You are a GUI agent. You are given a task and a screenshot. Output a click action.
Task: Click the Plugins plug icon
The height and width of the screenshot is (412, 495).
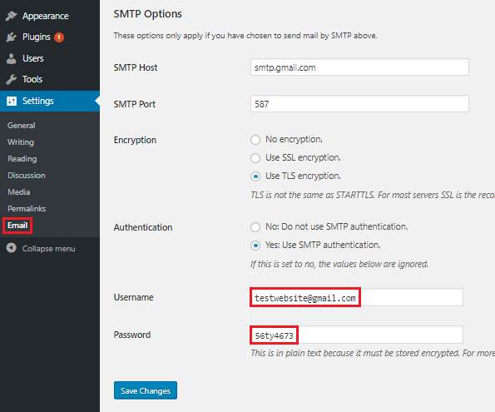12,37
